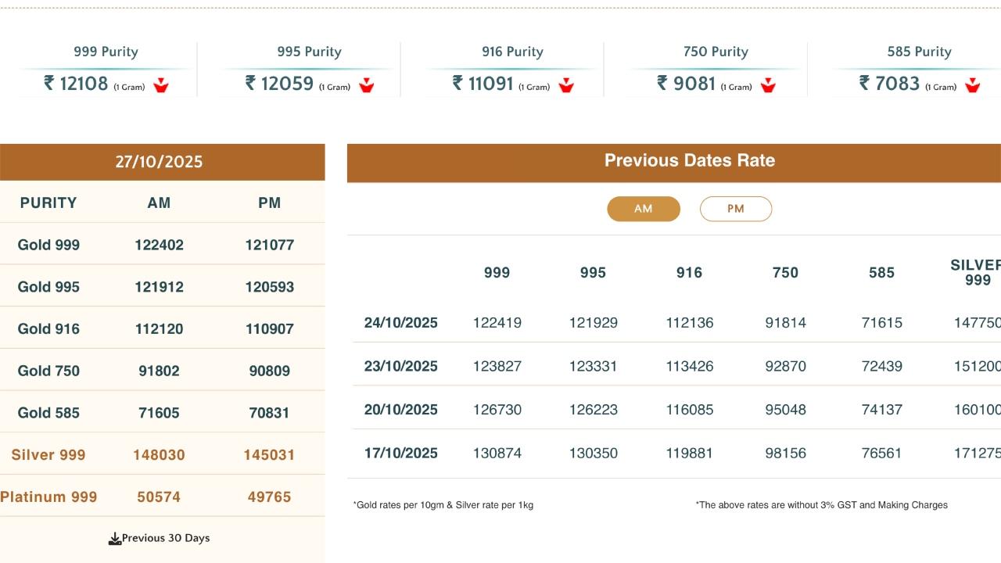This screenshot has width=1001, height=563.
Task: Click the Platinum 999 row label
Action: click(49, 497)
